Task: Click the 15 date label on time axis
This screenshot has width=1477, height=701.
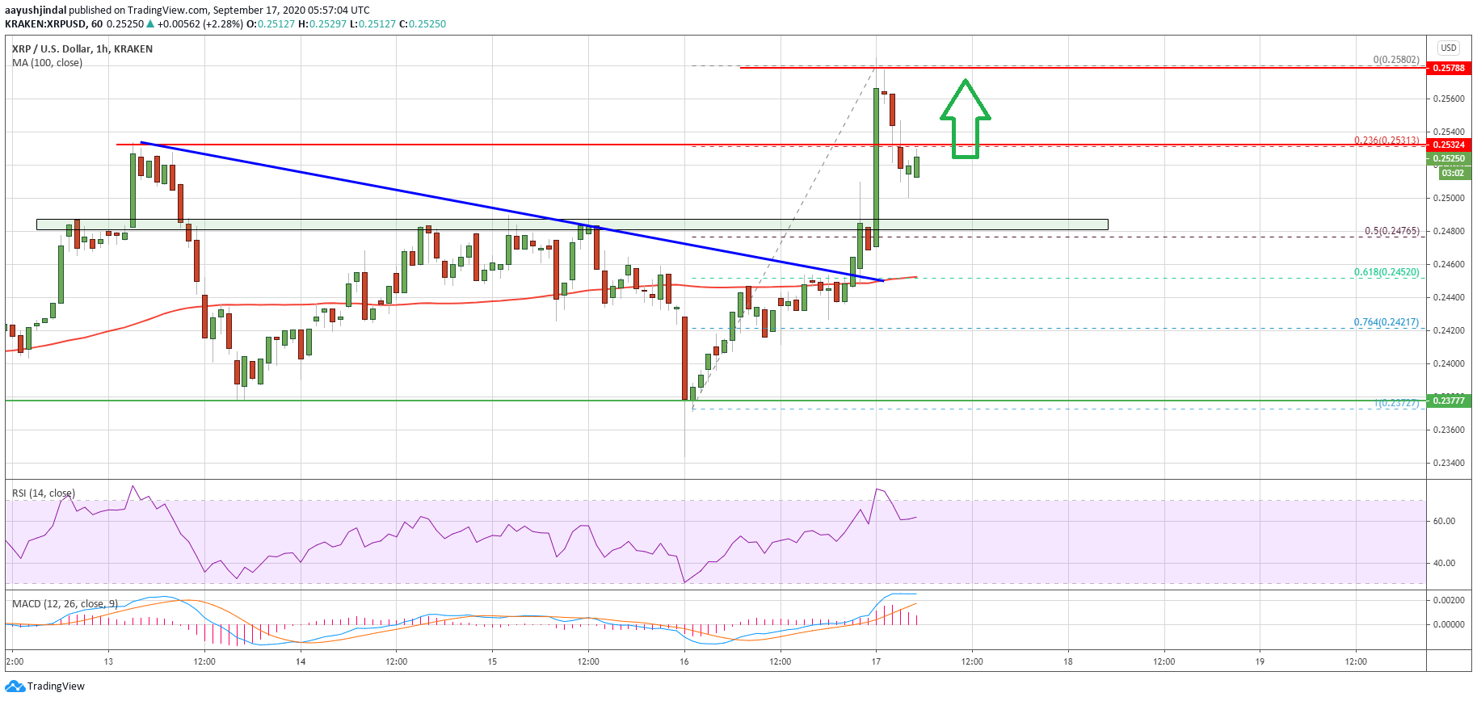Action: tap(492, 662)
